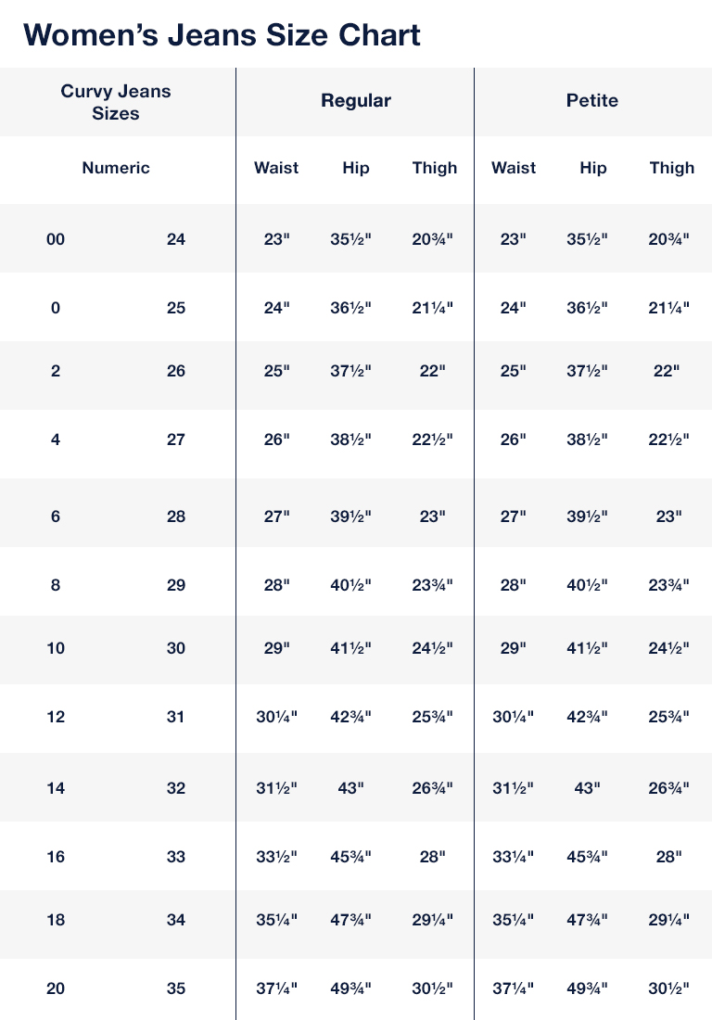Viewport: 712px width, 1020px height.
Task: Click the size 24 cell
Action: tap(176, 239)
